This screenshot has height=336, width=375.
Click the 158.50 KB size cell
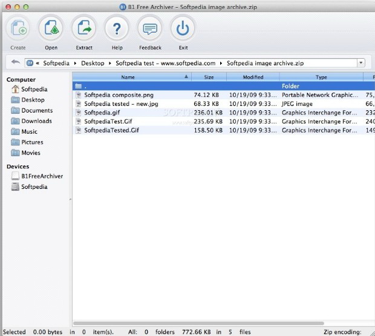208,130
